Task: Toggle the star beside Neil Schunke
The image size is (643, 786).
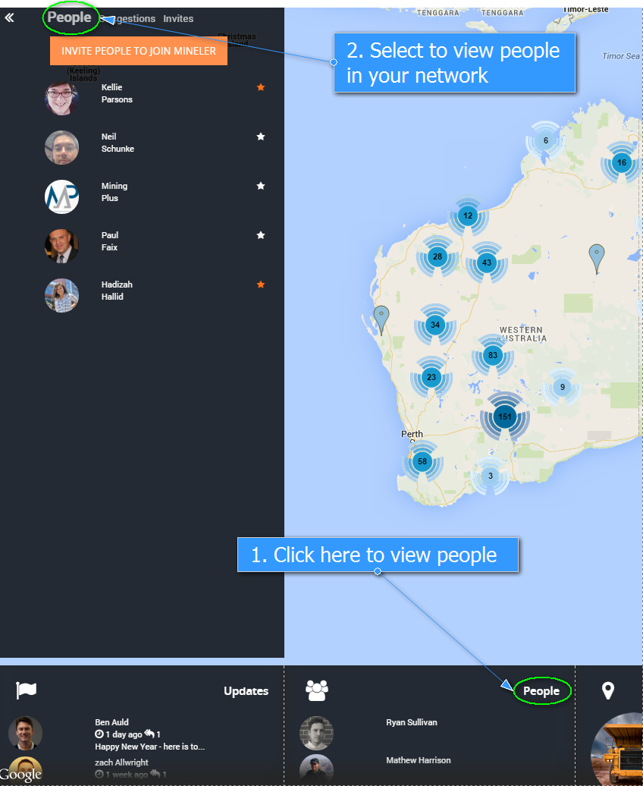Action: (261, 137)
